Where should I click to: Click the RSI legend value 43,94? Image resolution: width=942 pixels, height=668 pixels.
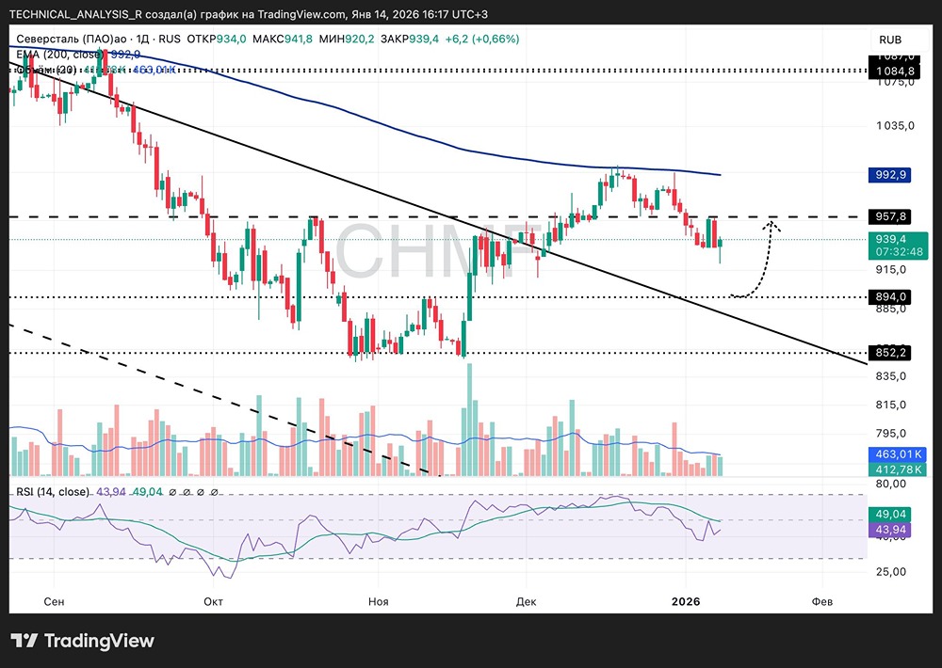[111, 492]
